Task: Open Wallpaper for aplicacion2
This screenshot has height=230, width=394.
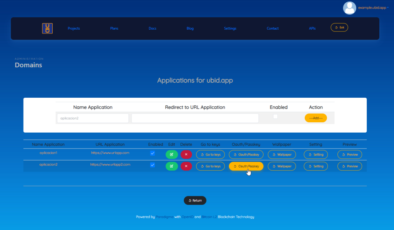Action: click(282, 166)
